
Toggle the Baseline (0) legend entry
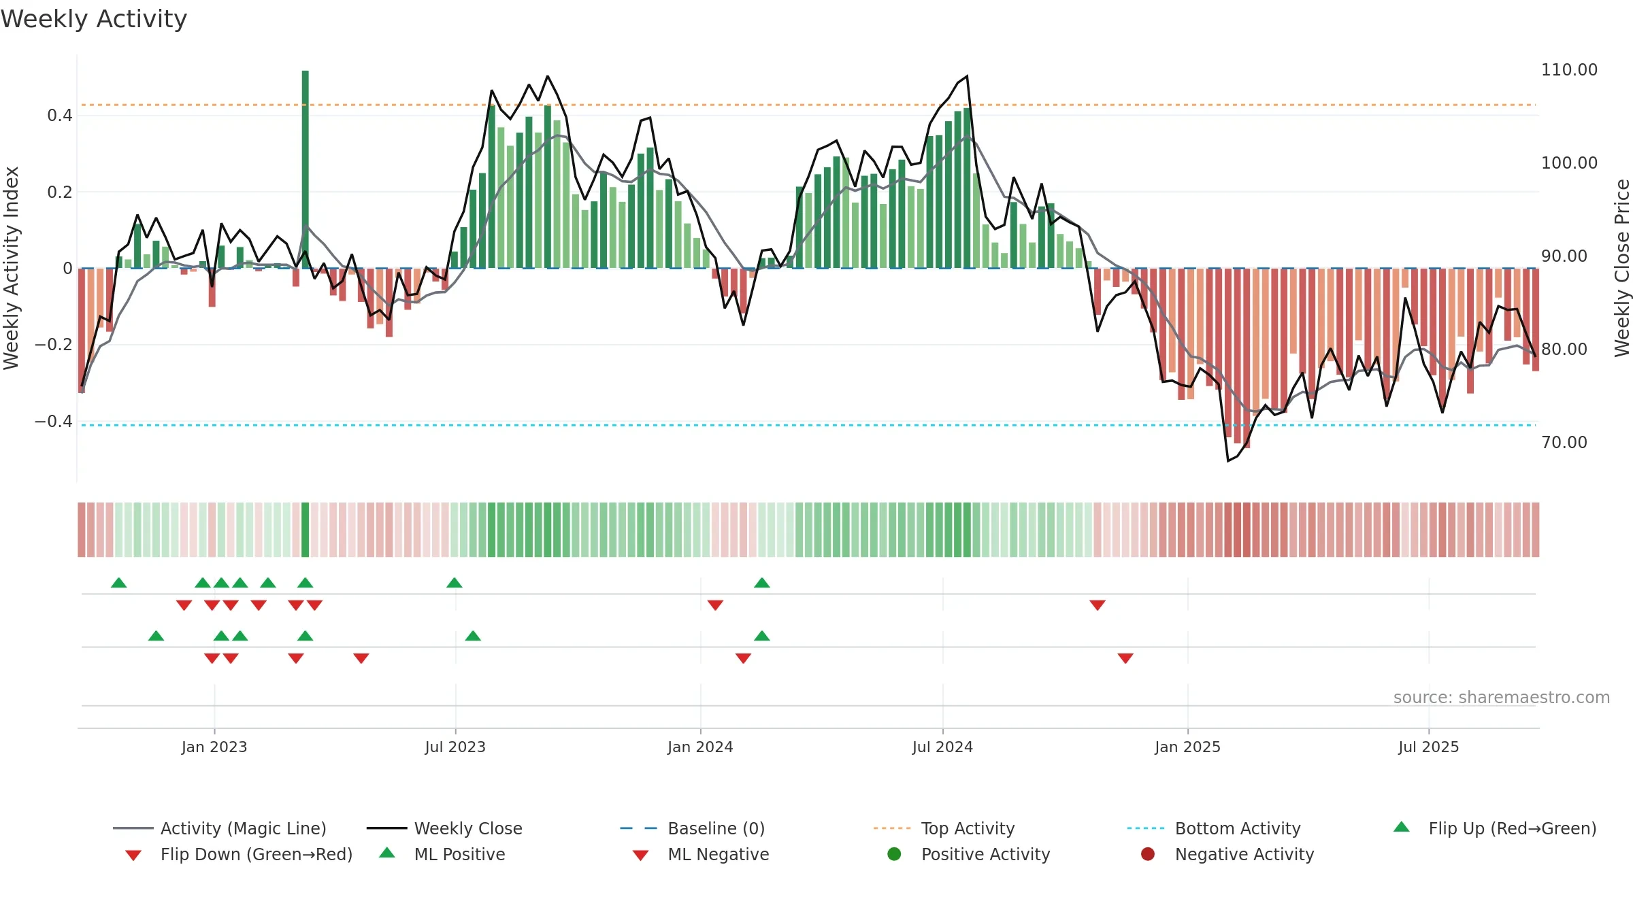(693, 828)
